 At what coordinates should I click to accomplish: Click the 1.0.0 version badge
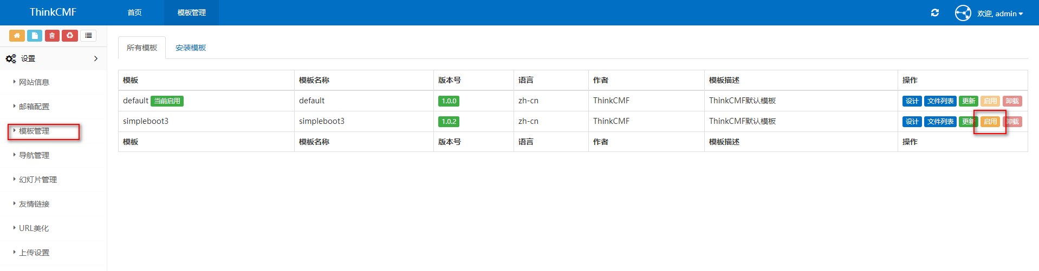(x=449, y=101)
